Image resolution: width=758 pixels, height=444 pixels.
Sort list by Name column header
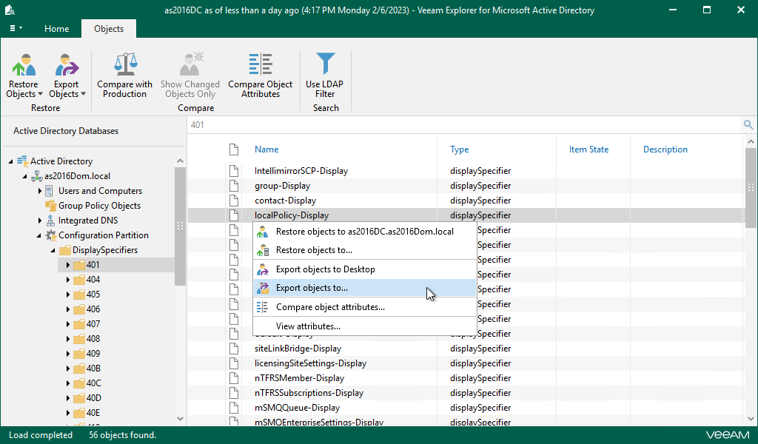(x=266, y=149)
